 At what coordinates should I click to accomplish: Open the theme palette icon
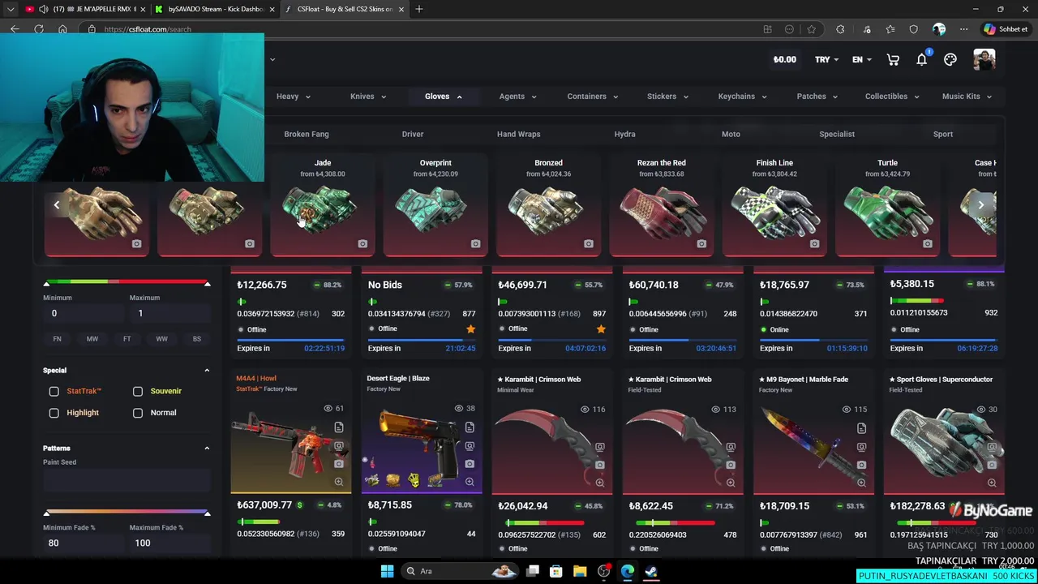tap(950, 59)
